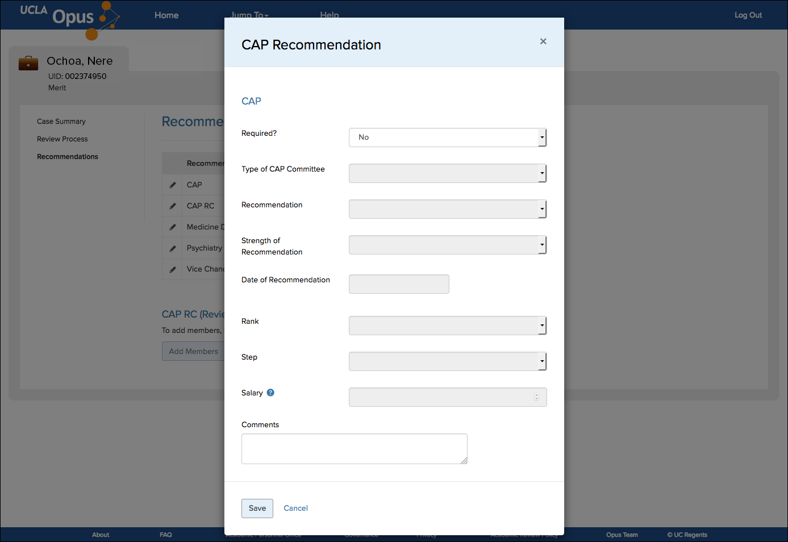The image size is (788, 542).
Task: Click the pencil edit icon for Medicine row
Action: coord(173,227)
